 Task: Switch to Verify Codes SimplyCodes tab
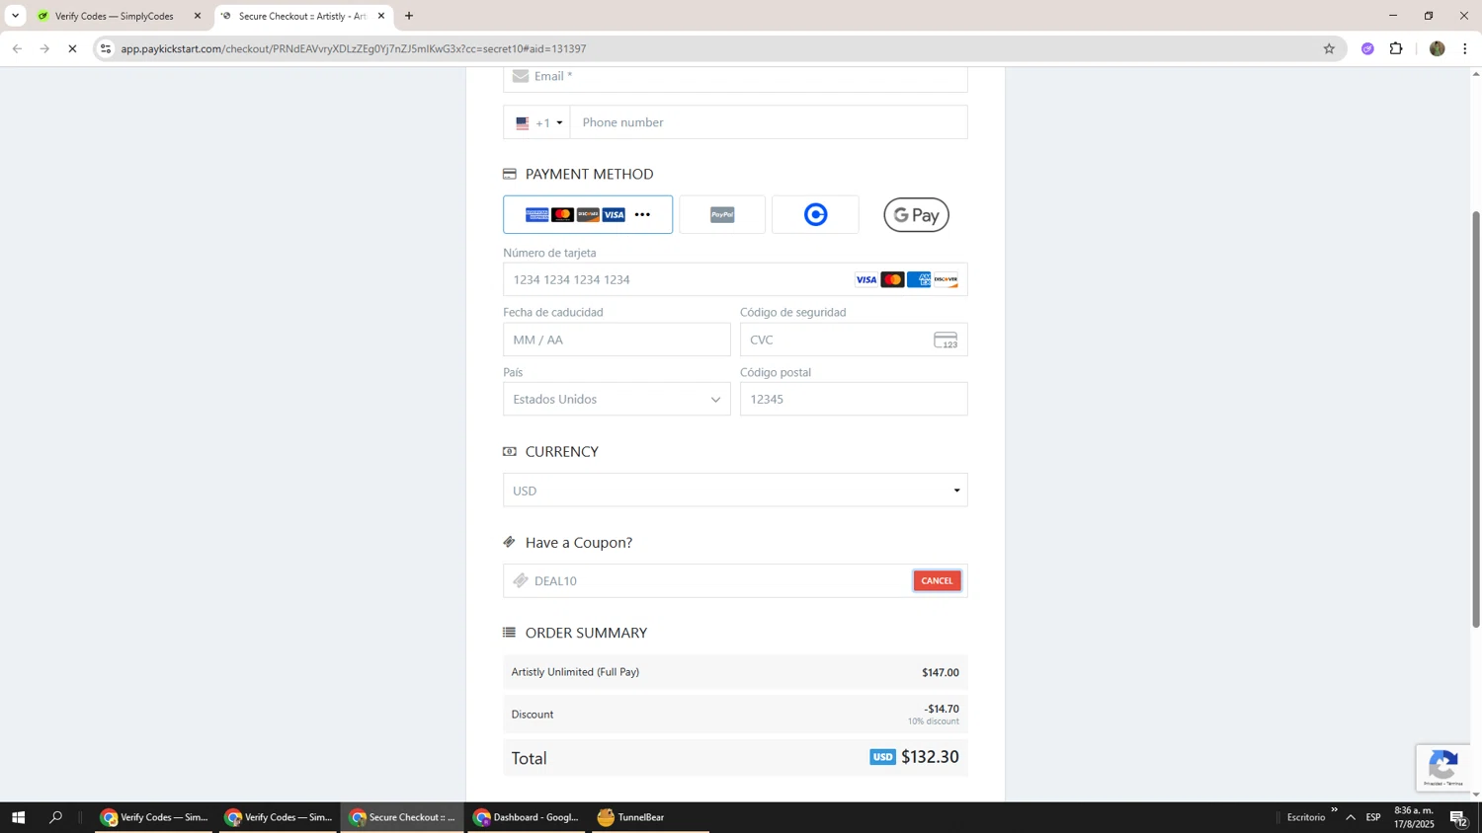pos(115,16)
